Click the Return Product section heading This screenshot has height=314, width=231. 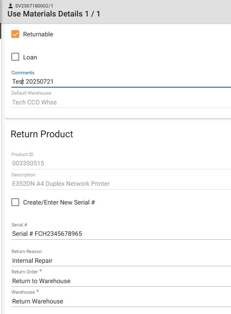click(42, 134)
